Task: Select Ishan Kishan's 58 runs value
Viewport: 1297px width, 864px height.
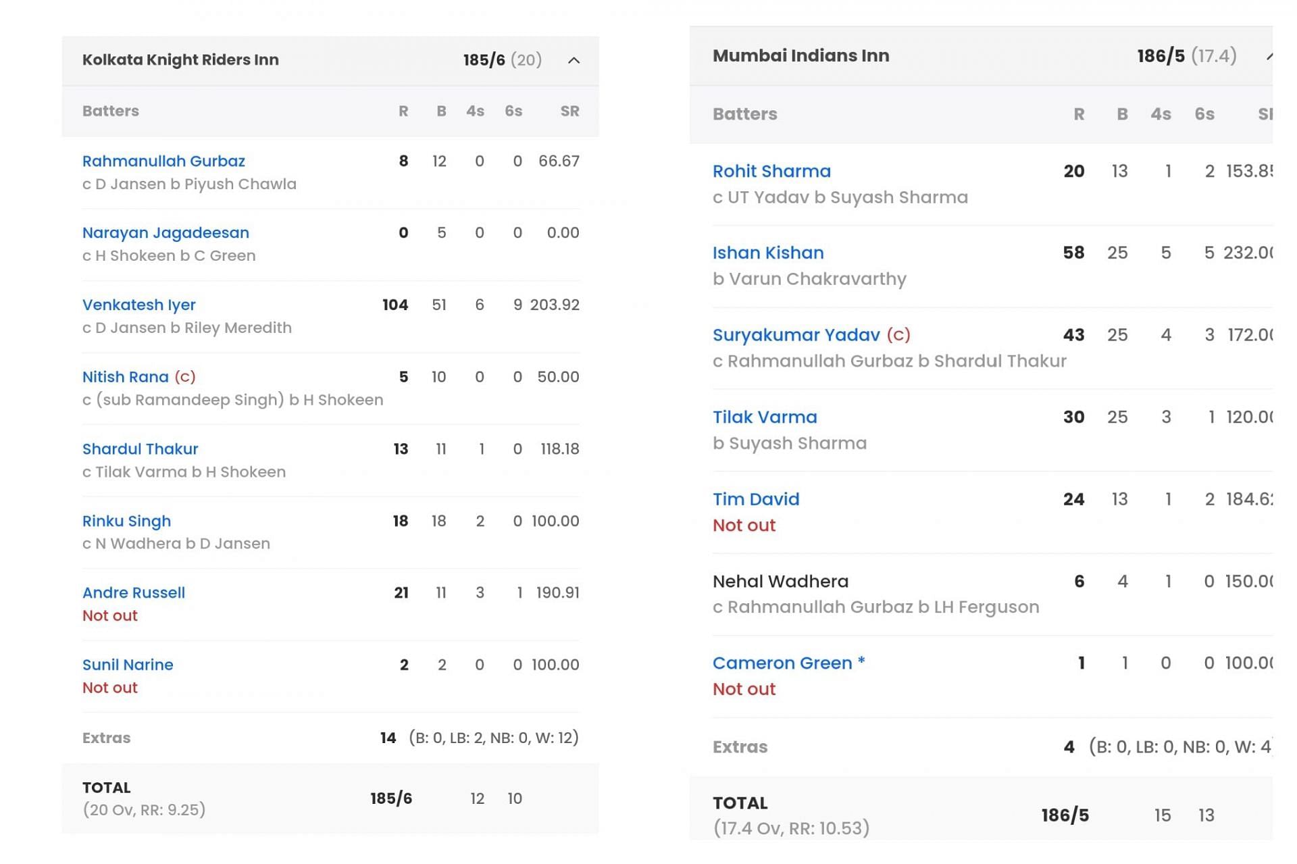Action: 1073,253
